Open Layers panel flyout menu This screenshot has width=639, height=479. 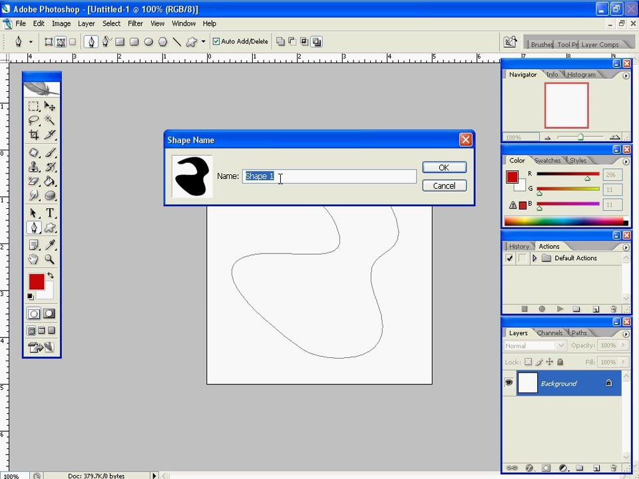[x=626, y=335]
